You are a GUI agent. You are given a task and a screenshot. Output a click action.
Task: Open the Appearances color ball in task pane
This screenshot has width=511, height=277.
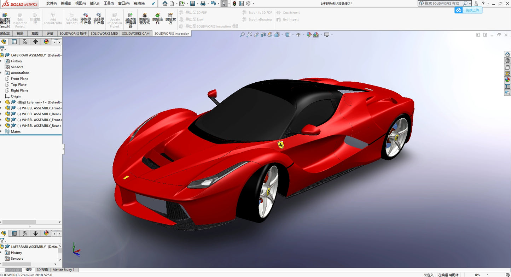[x=507, y=79]
